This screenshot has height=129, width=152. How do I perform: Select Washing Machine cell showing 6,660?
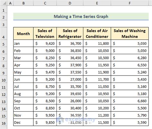click(130, 101)
